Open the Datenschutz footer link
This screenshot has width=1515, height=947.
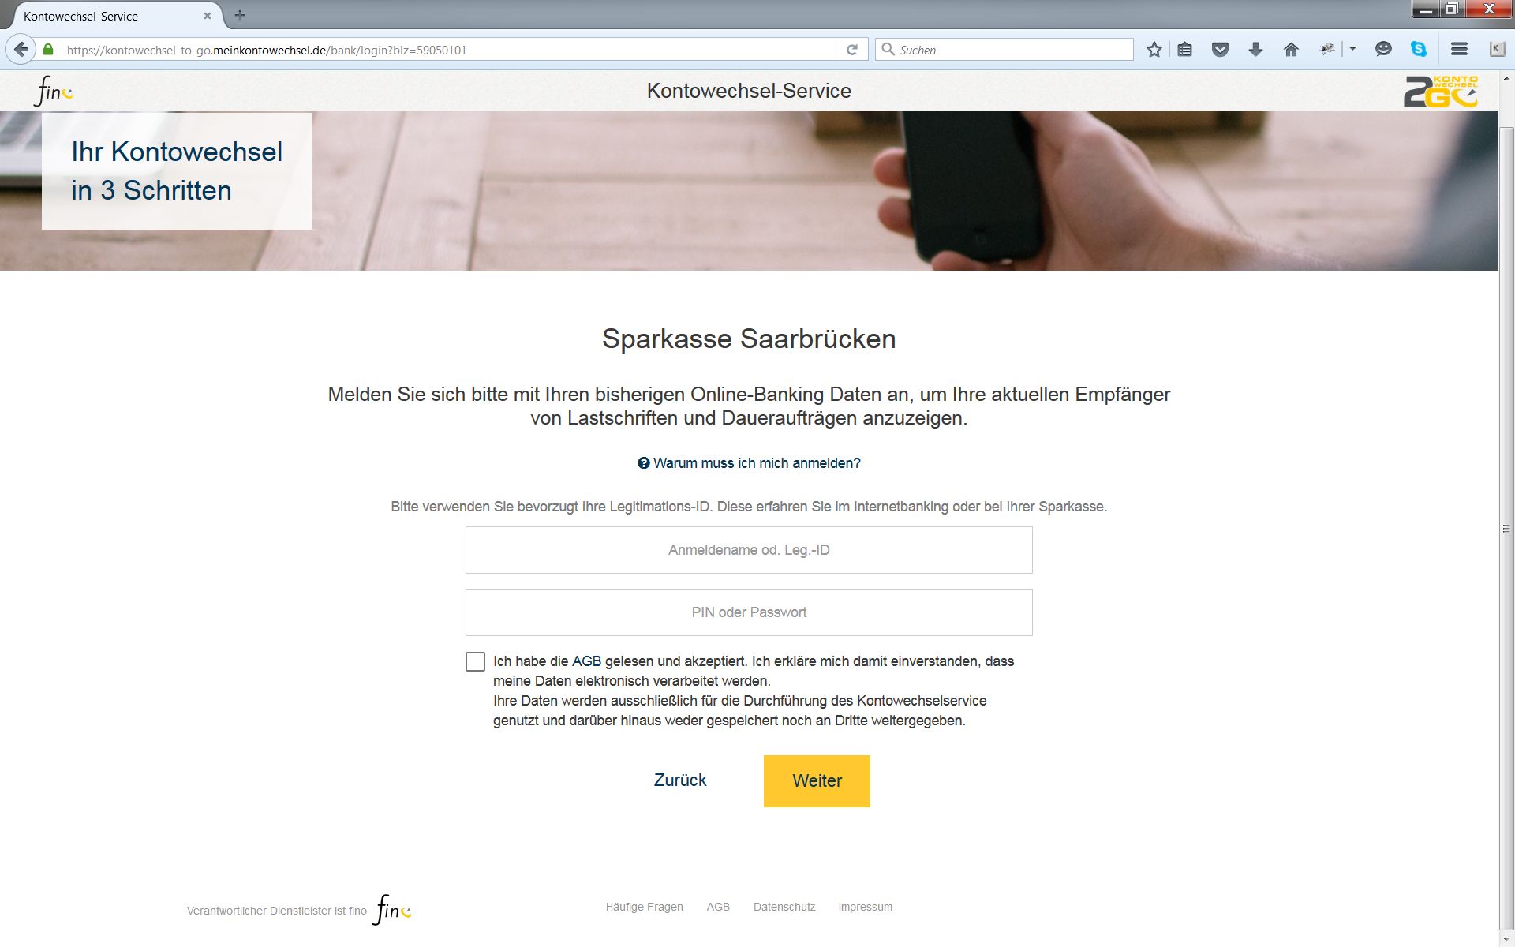(x=784, y=907)
